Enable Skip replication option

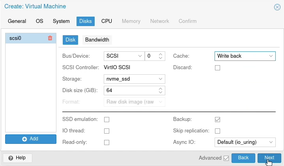217,131
